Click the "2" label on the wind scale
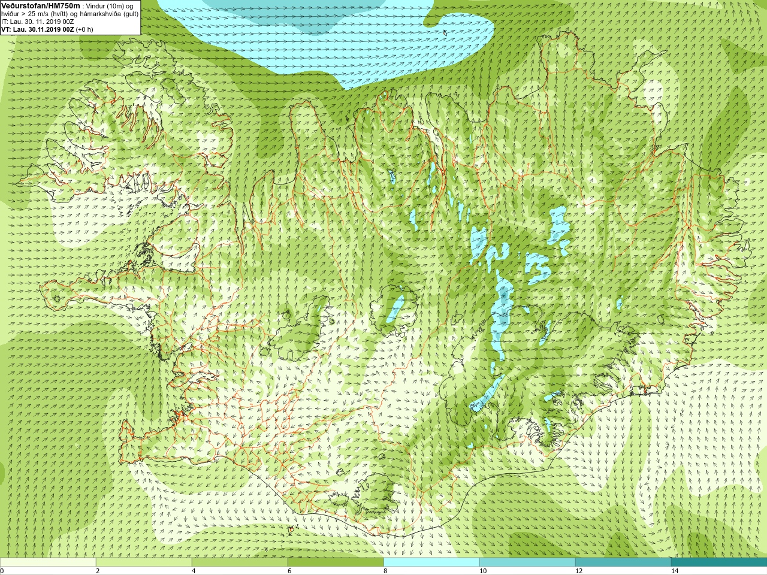 (98, 571)
